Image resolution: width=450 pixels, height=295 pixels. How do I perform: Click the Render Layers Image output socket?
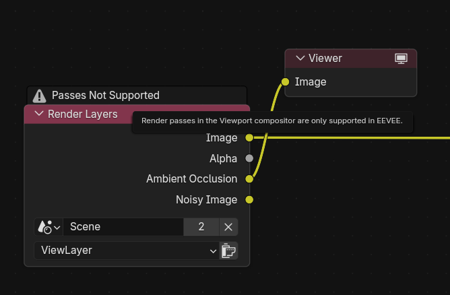pyautogui.click(x=249, y=138)
